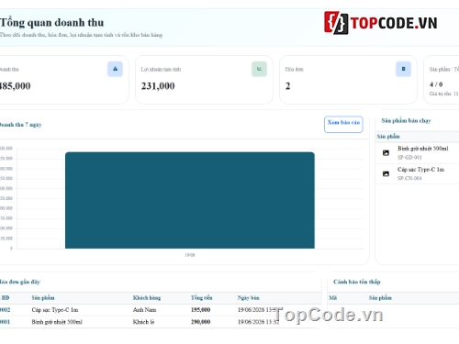Open the Xem báo cáo report button

tap(343, 124)
